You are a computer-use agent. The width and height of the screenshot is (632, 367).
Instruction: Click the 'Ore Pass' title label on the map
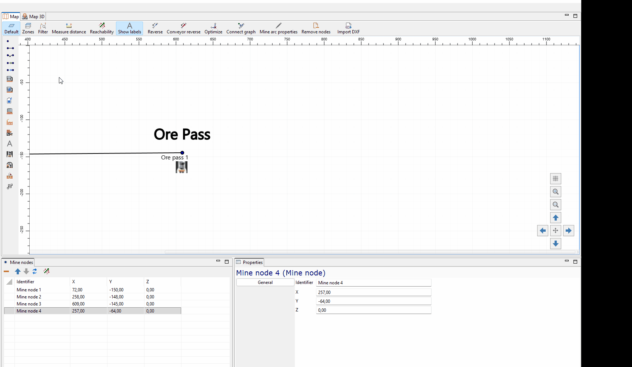click(182, 134)
